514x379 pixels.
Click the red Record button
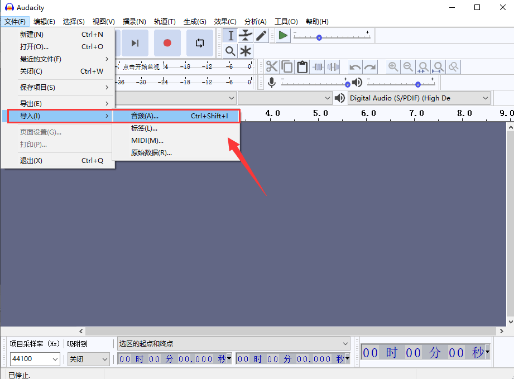pos(167,42)
